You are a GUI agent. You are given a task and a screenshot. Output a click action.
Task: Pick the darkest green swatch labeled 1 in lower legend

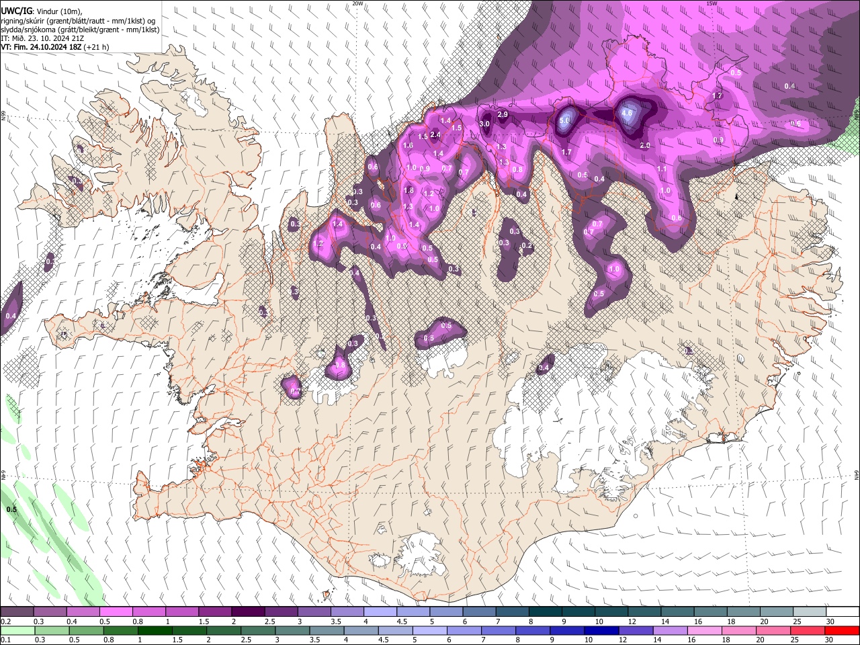(x=155, y=630)
